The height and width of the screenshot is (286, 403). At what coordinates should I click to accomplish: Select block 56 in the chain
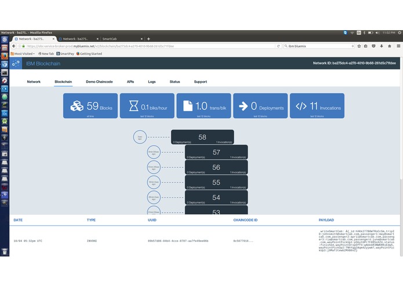coord(216,167)
